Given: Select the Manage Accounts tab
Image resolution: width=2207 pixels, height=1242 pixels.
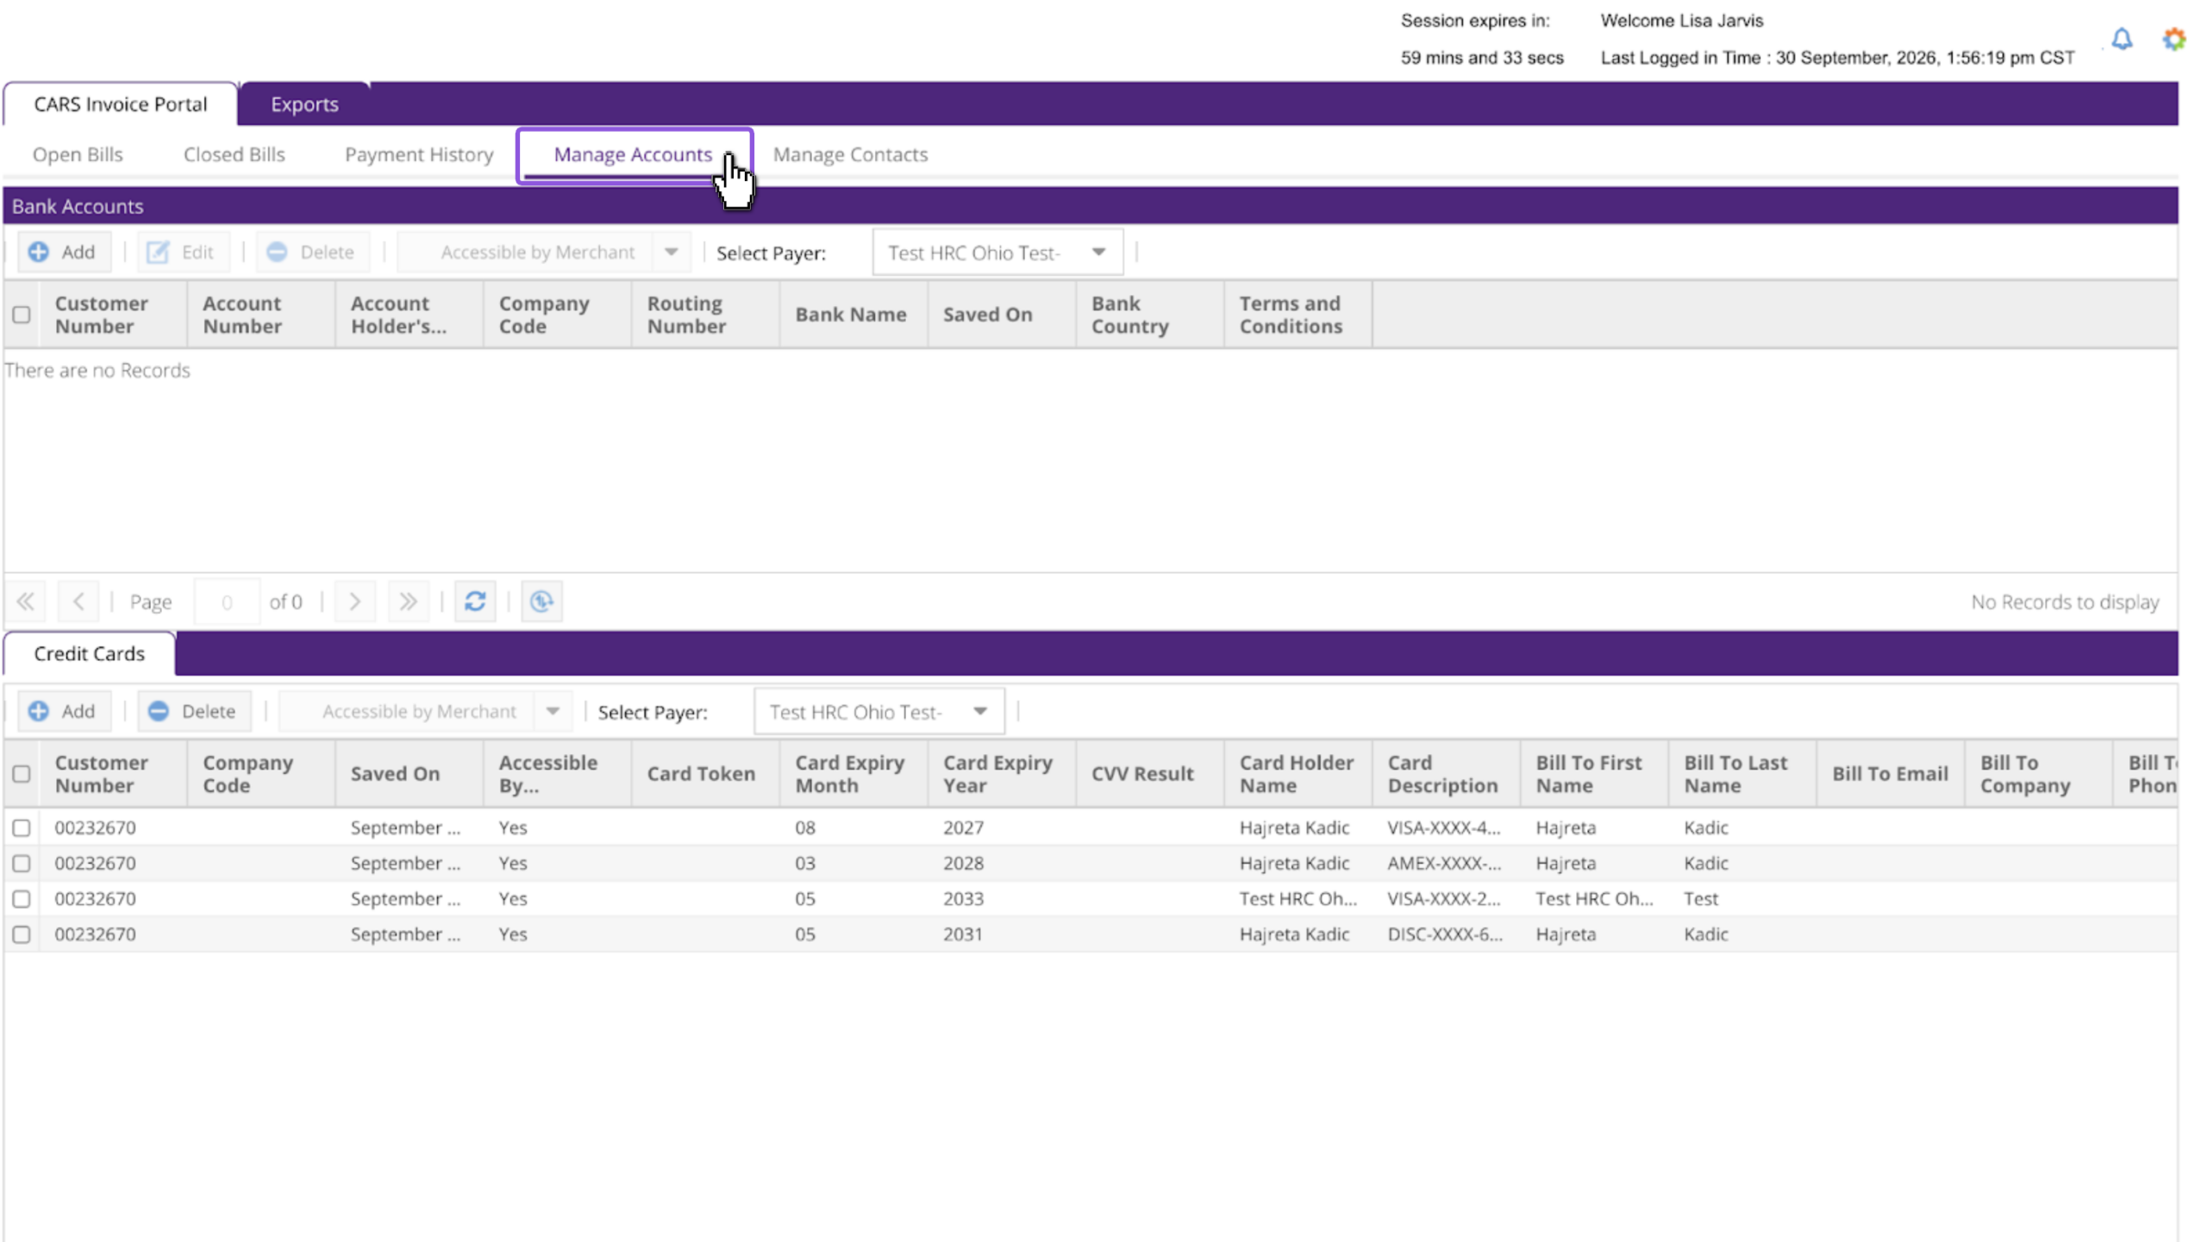Looking at the screenshot, I should coord(633,154).
